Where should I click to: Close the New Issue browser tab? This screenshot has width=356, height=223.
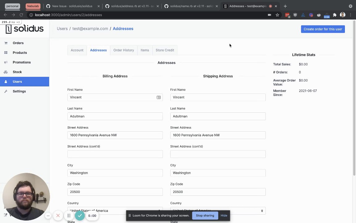click(99, 6)
